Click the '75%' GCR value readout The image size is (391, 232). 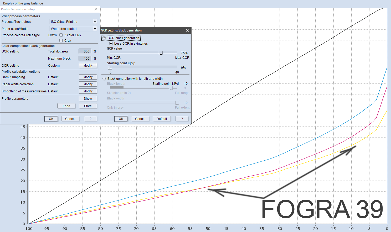pyautogui.click(x=184, y=53)
